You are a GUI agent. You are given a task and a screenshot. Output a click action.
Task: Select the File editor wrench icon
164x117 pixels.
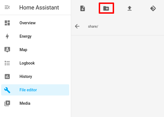coord(7,90)
